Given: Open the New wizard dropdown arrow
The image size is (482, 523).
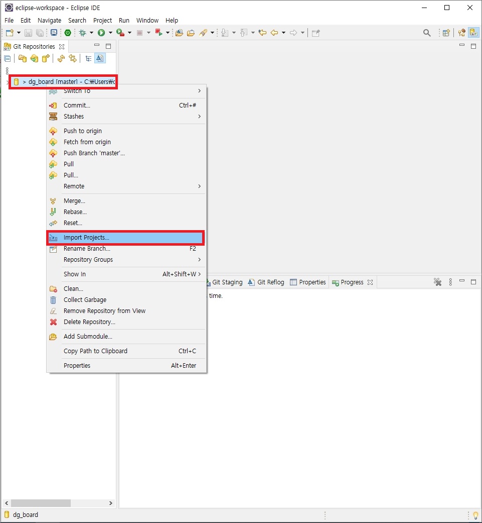Looking at the screenshot, I should click(19, 33).
